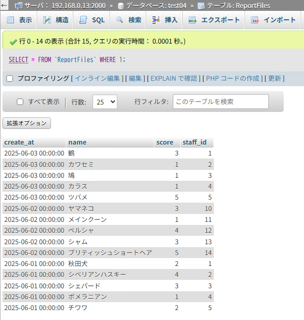Click the EXPLAIN で確認 link
Image resolution: width=304 pixels, height=320 pixels.
coord(174,78)
